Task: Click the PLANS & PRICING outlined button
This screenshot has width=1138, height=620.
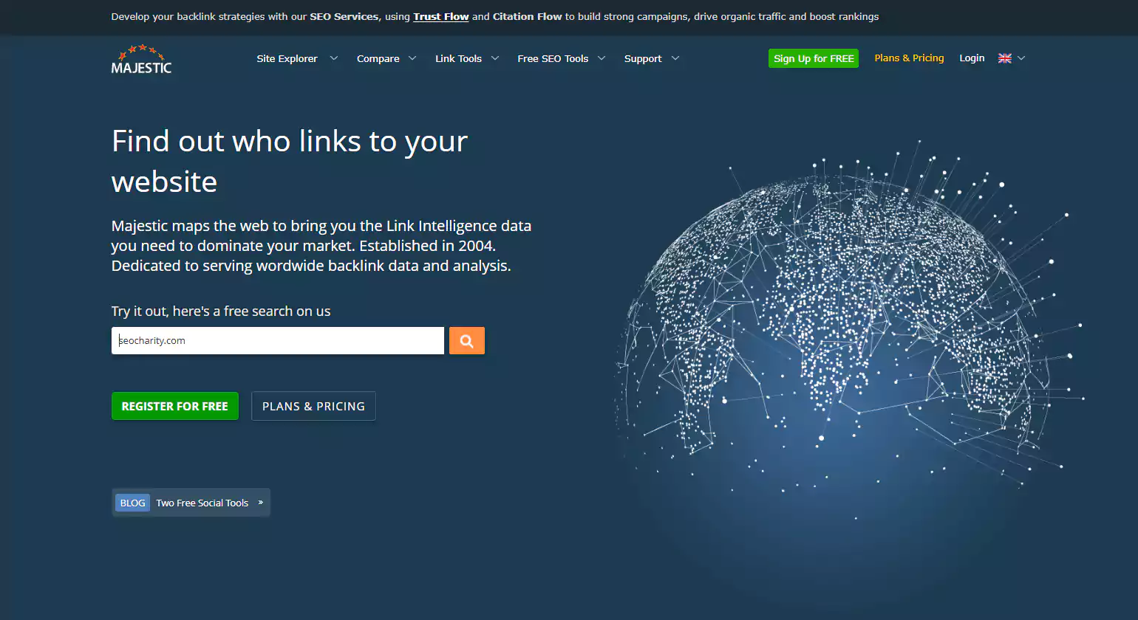Action: (x=313, y=406)
